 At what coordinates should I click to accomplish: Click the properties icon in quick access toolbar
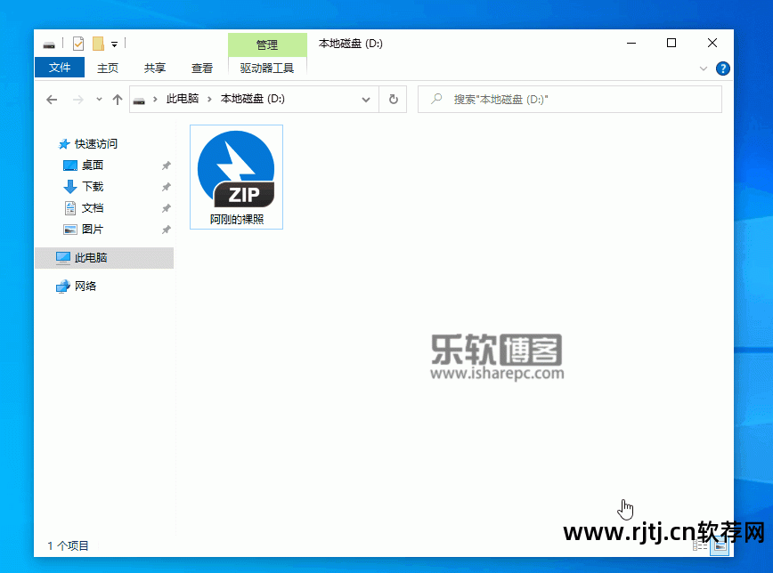click(77, 43)
